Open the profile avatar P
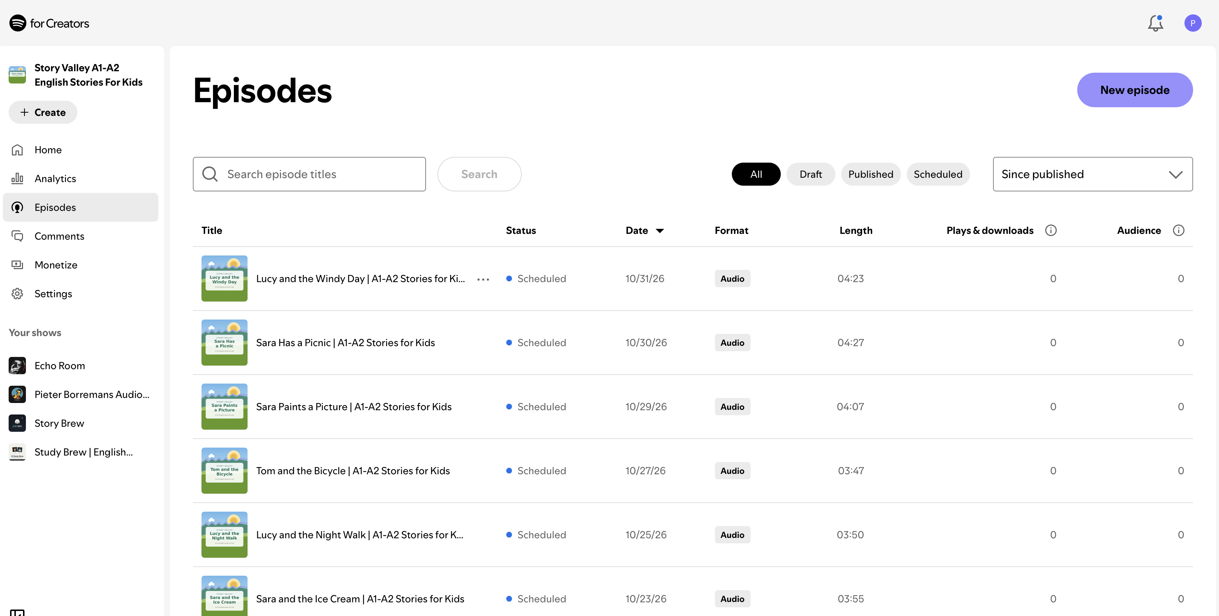The image size is (1219, 616). pyautogui.click(x=1192, y=23)
